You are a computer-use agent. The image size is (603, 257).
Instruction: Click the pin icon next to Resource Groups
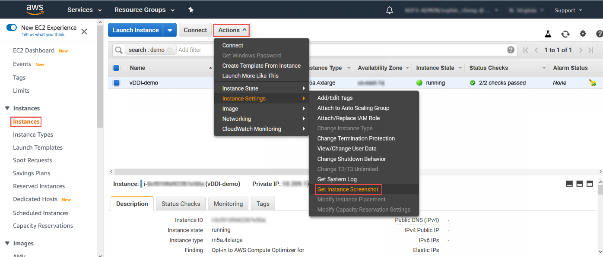click(x=191, y=9)
